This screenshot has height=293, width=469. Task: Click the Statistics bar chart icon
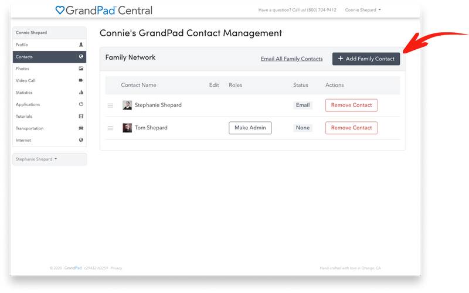point(81,93)
